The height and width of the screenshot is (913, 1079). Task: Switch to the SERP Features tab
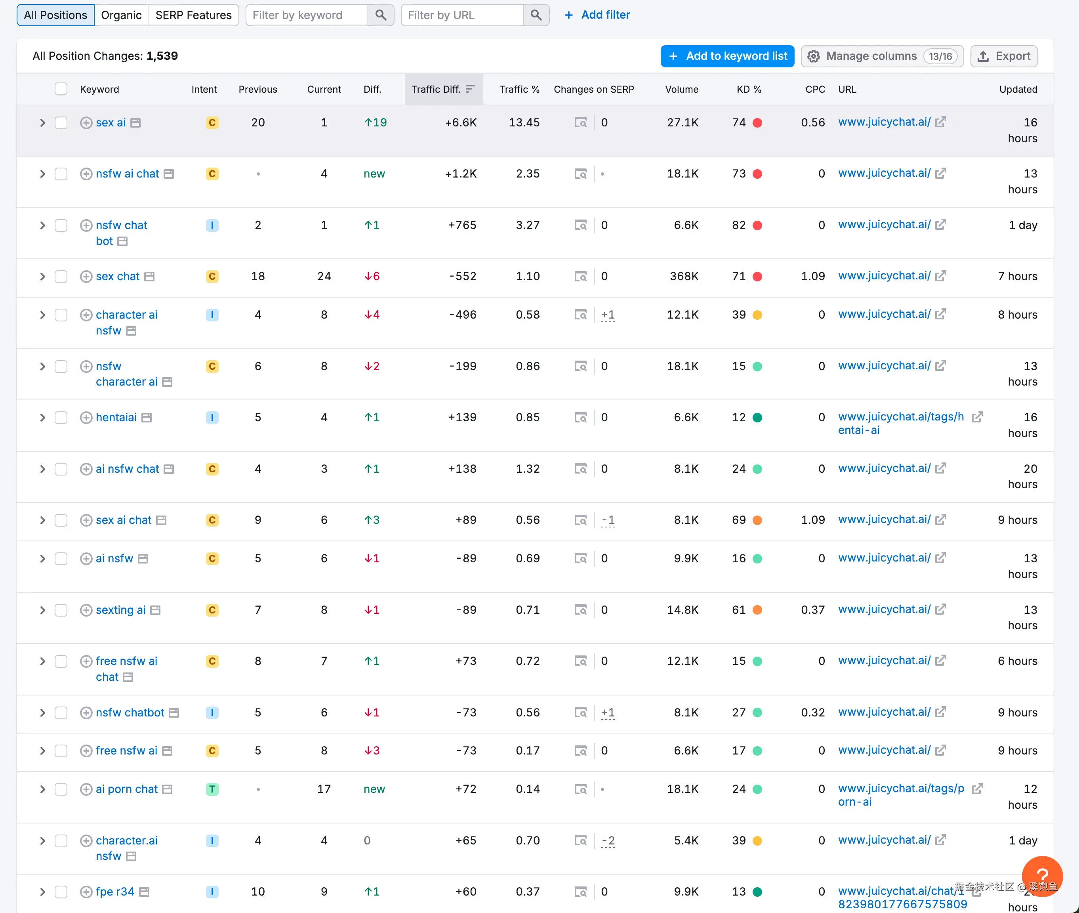pyautogui.click(x=193, y=15)
